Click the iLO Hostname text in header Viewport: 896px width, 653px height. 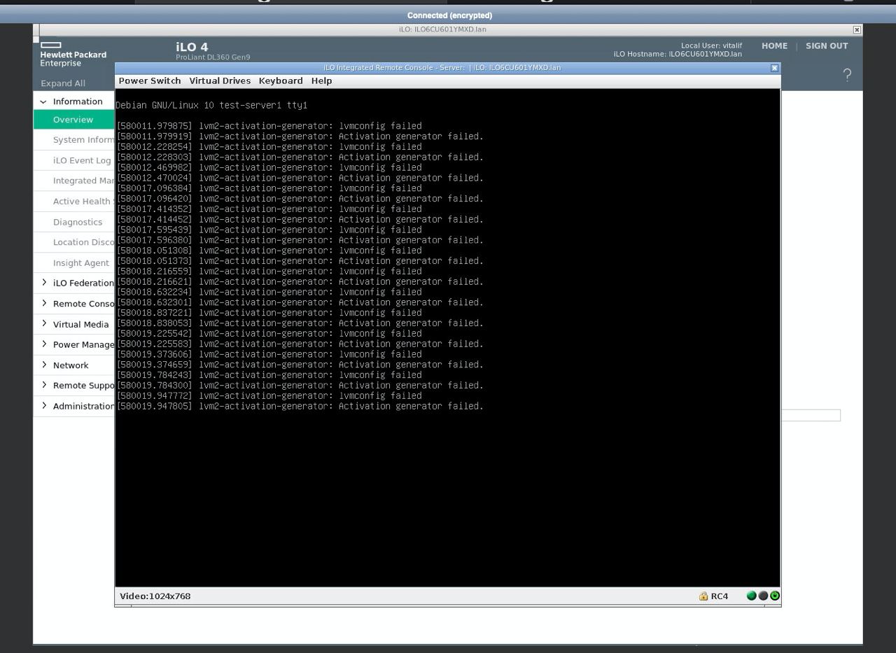click(678, 54)
